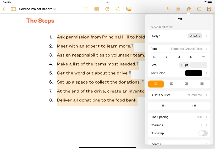Select center text alignment

coord(171,84)
